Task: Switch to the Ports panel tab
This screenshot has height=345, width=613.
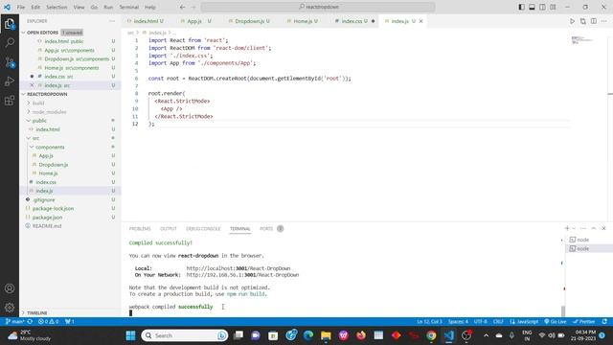Action: [266, 229]
